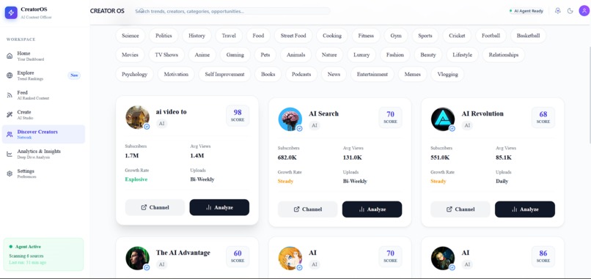
Task: Click The AI Advantage avatar
Action: [137, 258]
